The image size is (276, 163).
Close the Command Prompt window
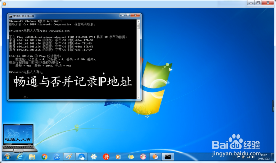pyautogui.click(x=135, y=15)
